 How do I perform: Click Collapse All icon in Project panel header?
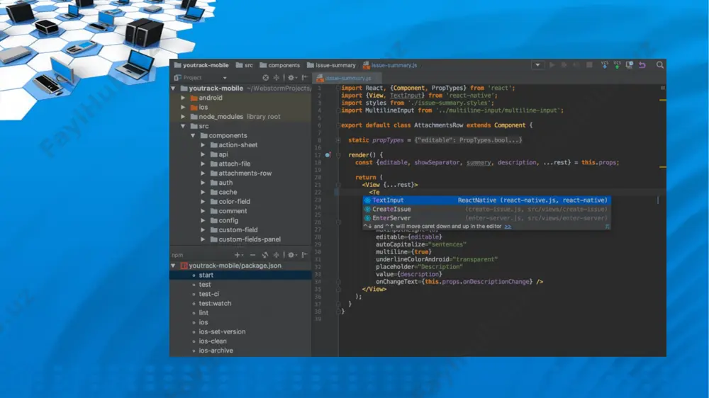[277, 78]
